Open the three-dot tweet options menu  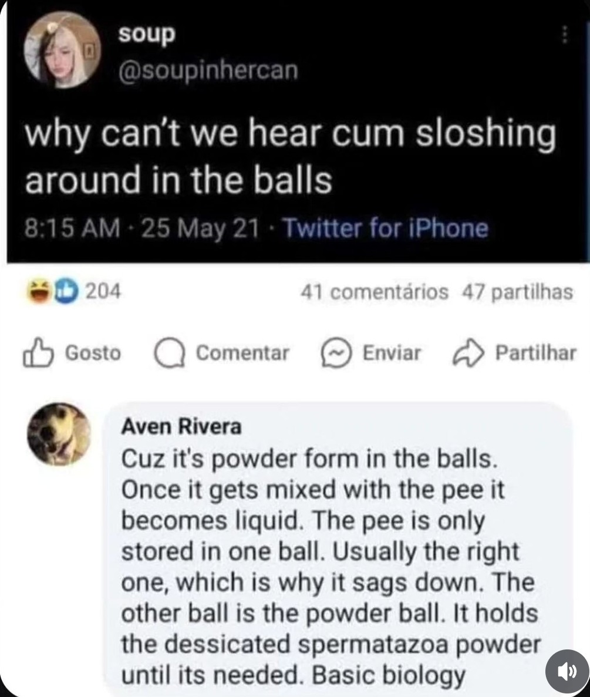[565, 36]
